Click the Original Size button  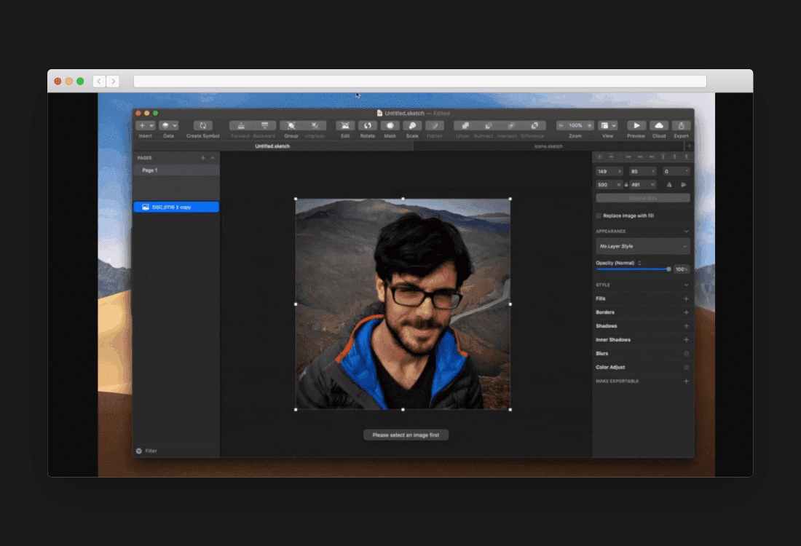pyautogui.click(x=642, y=198)
